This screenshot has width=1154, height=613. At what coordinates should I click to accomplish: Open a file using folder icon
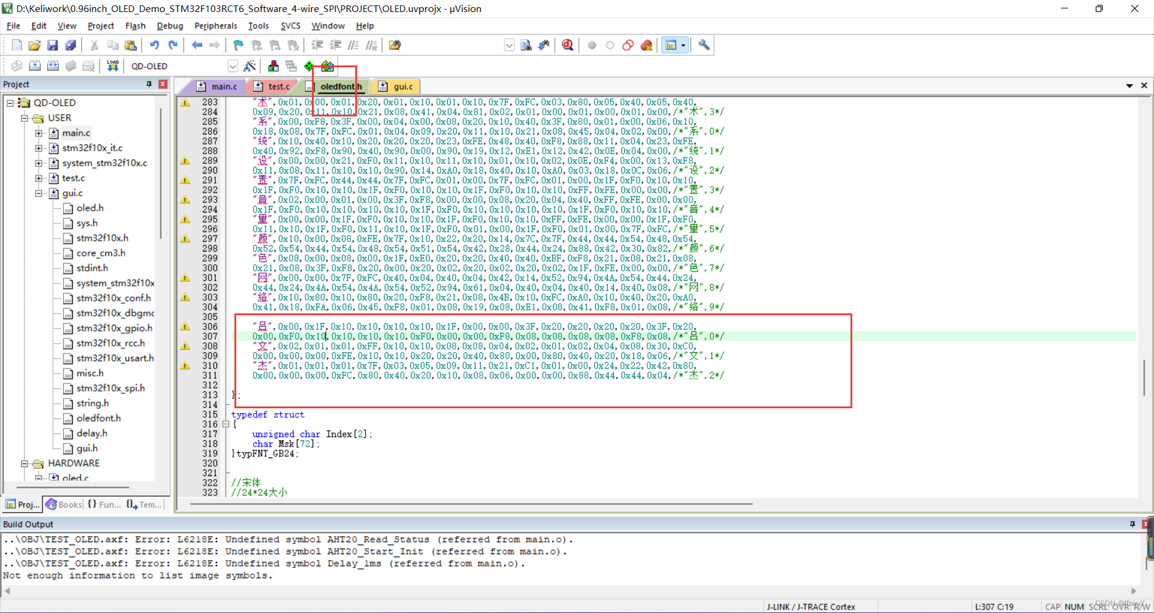coord(34,45)
